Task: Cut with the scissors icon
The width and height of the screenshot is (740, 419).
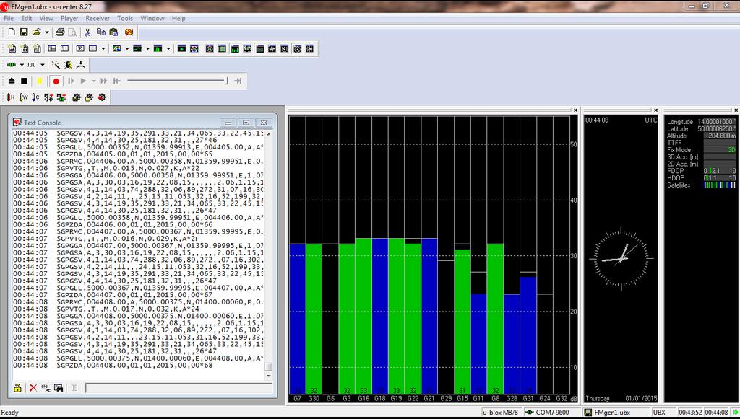Action: click(87, 32)
